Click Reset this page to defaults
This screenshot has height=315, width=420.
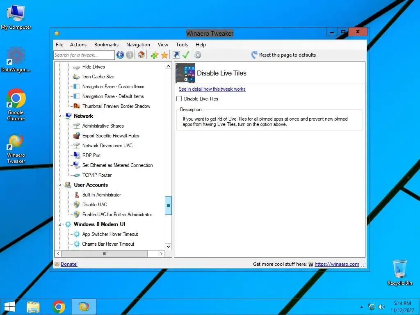(x=284, y=55)
